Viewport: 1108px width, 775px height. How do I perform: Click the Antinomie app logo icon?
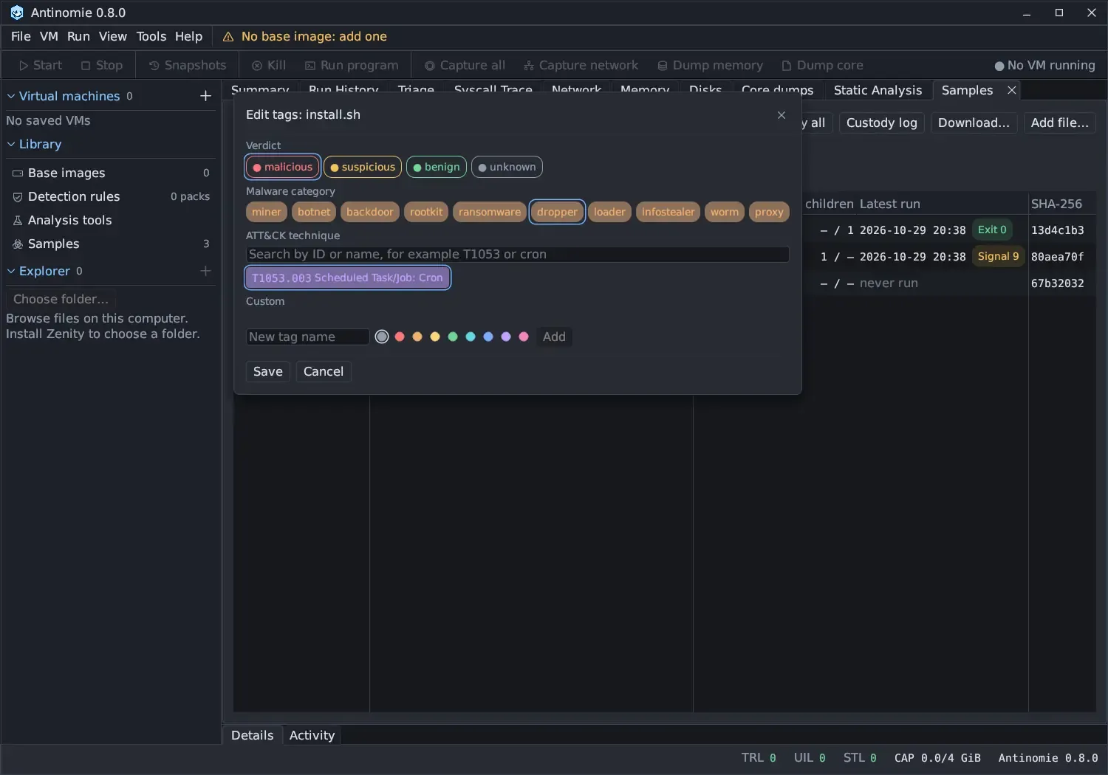(x=16, y=13)
